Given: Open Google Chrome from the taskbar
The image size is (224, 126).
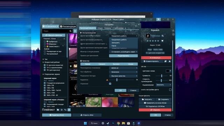Looking at the screenshot, I should pyautogui.click(x=118, y=123).
